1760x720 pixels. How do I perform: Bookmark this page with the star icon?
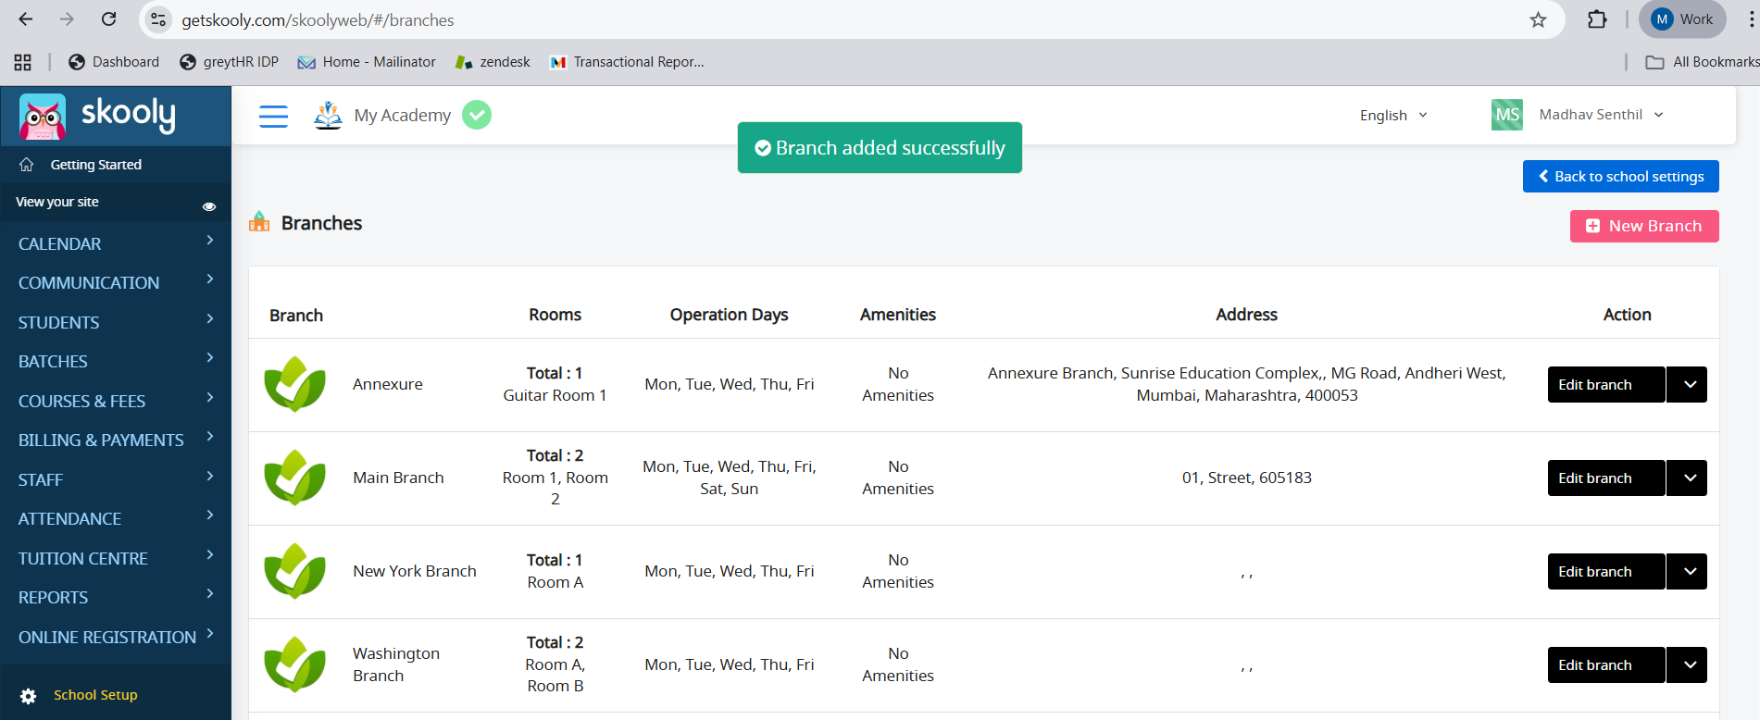[1538, 19]
